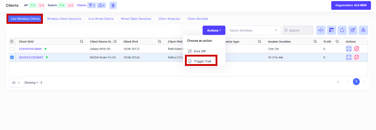Screen dimensions: 376x130
Task: Search within Client Device Name column
Action: 115,41
